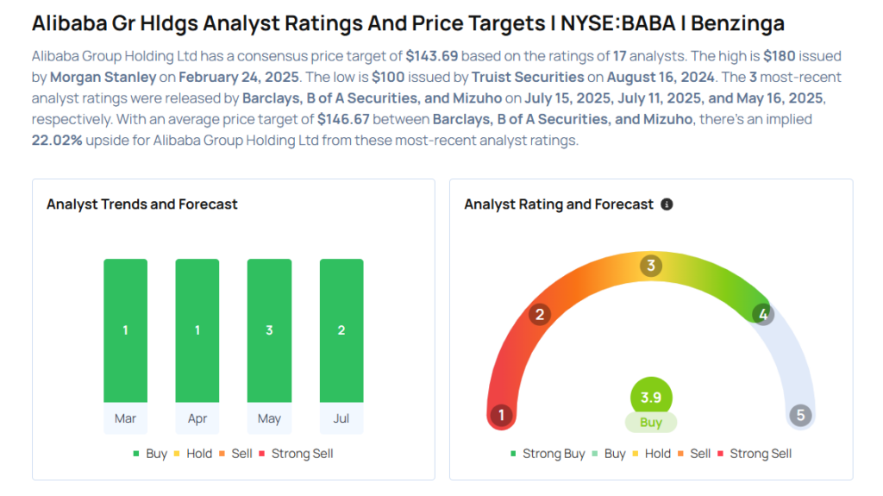Click the Analyst Trends and Forecast heading
This screenshot has height=496, width=883.
142,204
